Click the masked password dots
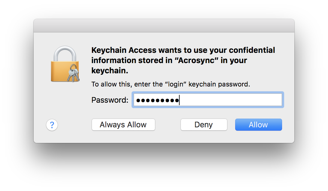Screen dimensions: 328x191 click(157, 100)
